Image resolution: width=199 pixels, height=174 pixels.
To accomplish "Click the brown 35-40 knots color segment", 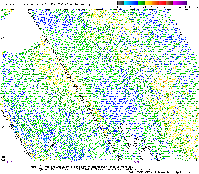I will coord(169,3).
